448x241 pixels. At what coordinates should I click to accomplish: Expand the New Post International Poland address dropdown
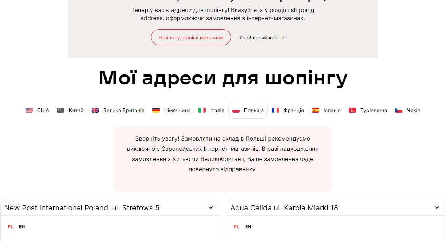click(109, 207)
